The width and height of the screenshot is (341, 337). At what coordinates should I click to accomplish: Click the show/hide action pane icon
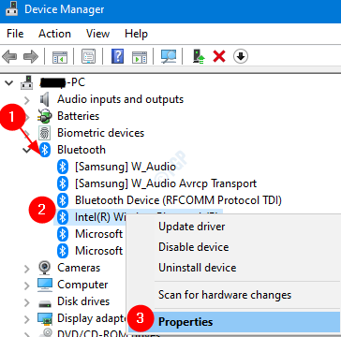[140, 57]
